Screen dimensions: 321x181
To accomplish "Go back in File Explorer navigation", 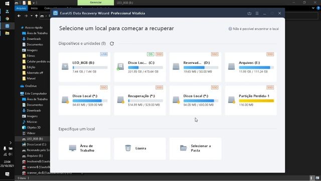I will tap(19, 16).
